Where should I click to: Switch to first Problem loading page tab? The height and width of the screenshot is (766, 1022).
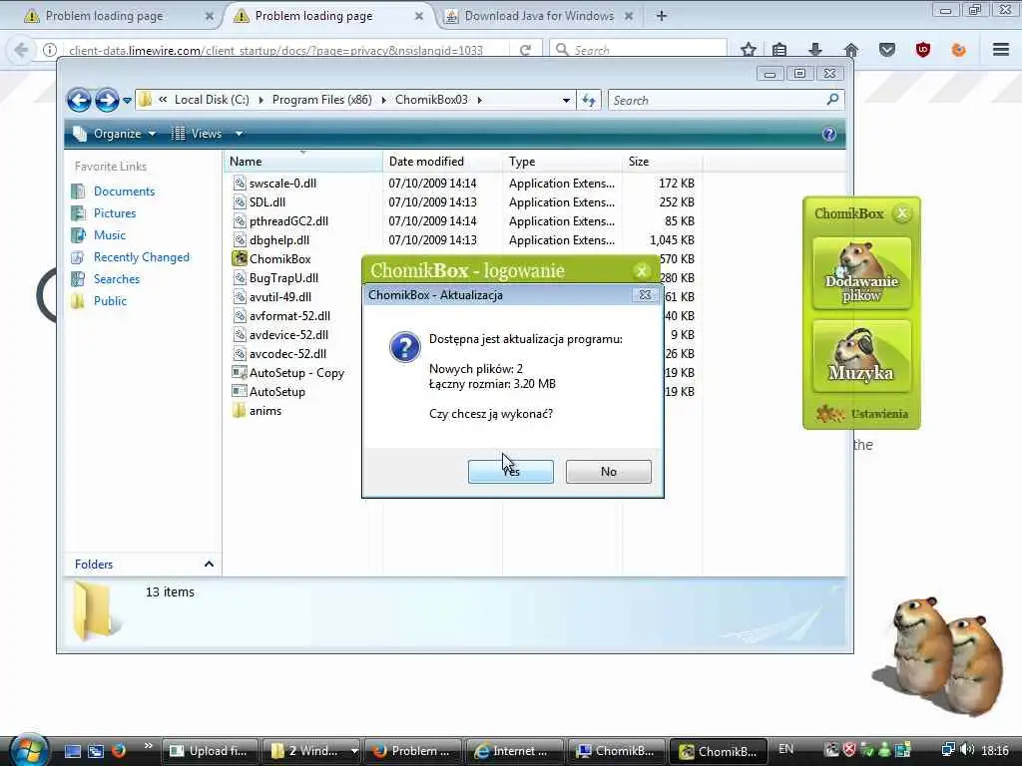pos(104,16)
